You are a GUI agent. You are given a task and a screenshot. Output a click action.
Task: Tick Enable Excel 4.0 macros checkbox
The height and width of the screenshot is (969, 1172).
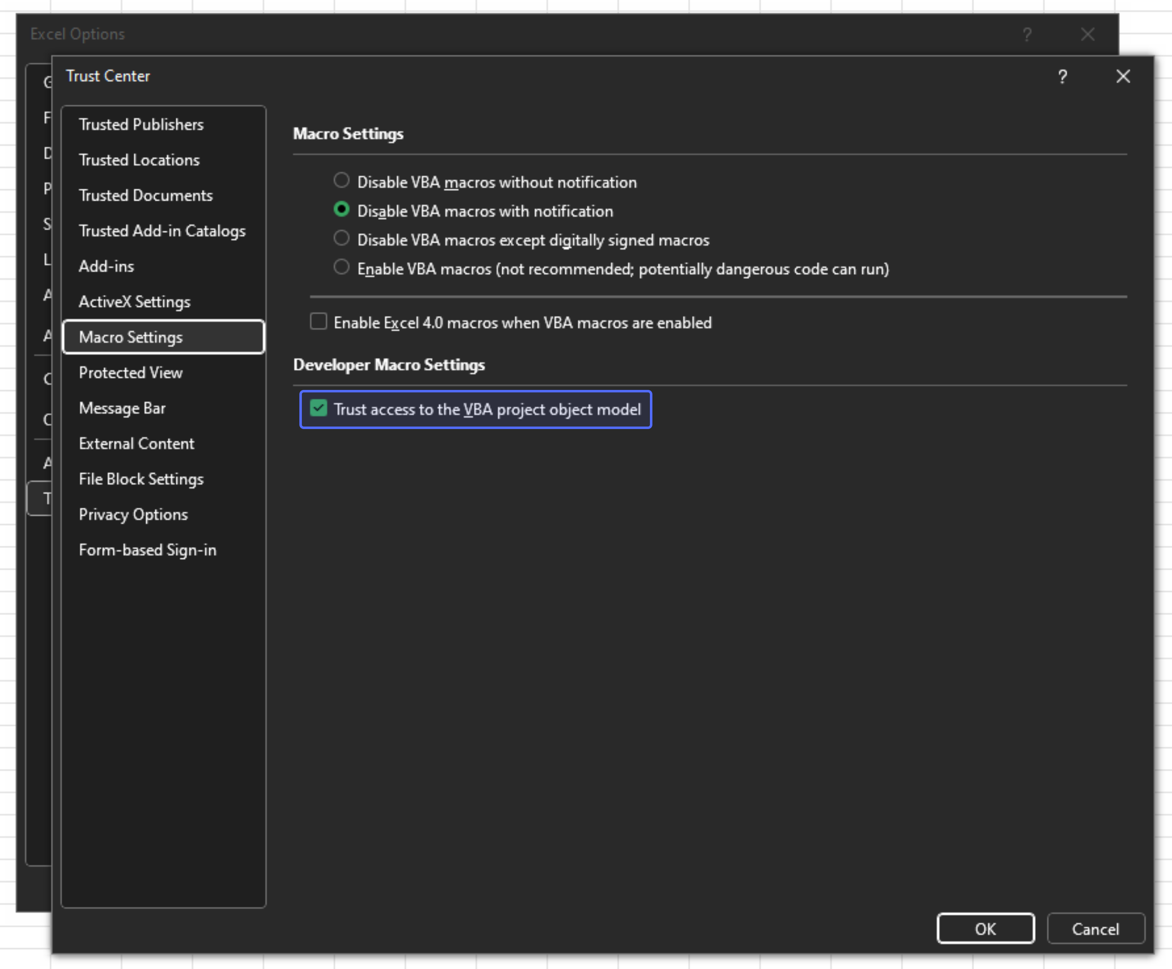tap(318, 322)
